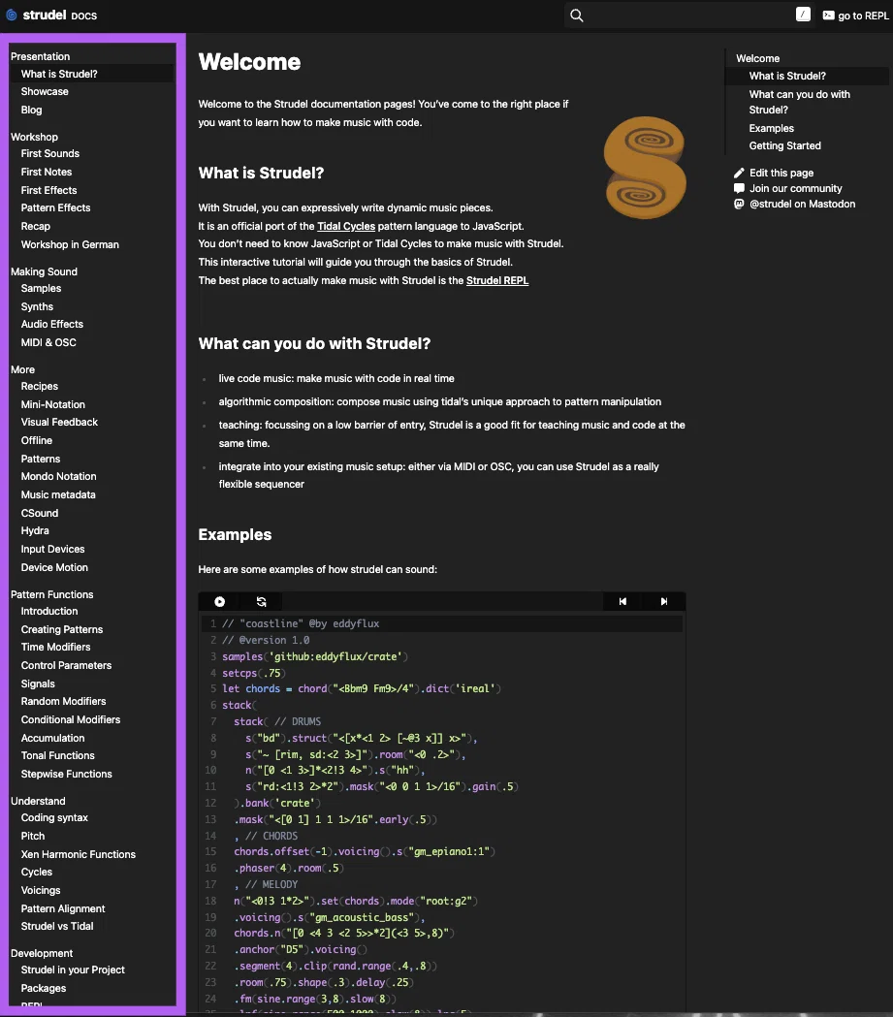Open go to REPL link
Image resolution: width=893 pixels, height=1017 pixels.
pyautogui.click(x=855, y=16)
